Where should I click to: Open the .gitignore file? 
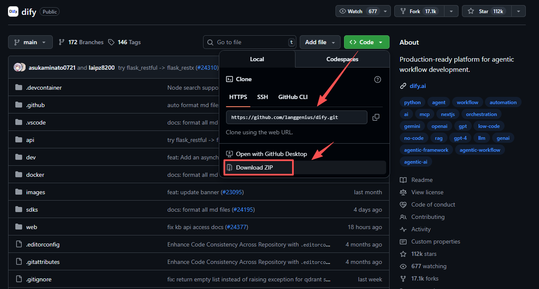pos(39,279)
